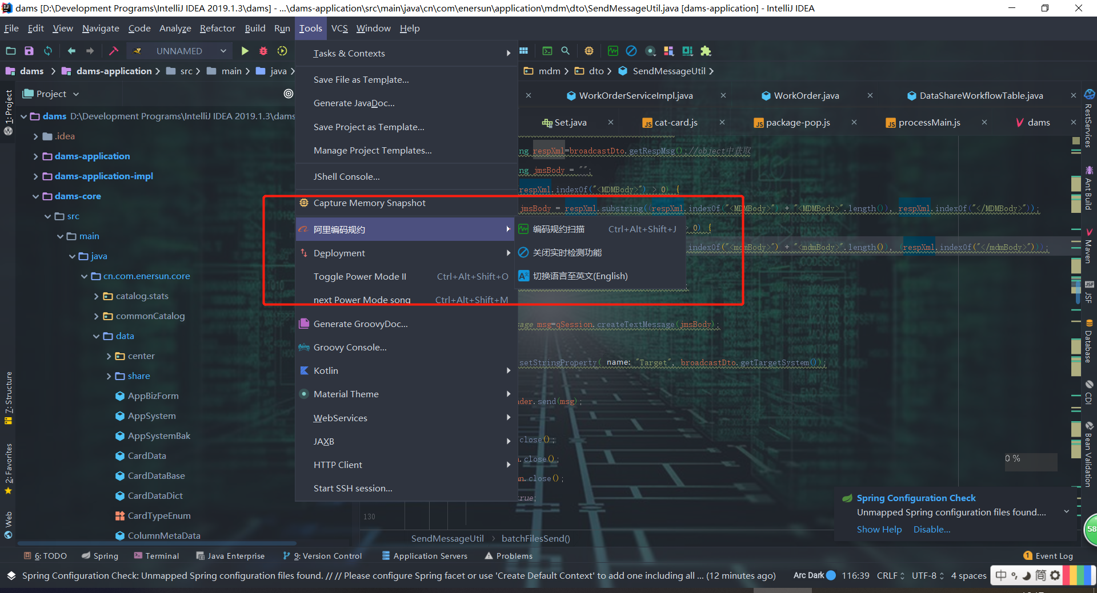Select AppBizForm class in project tree
The image size is (1097, 593).
pos(146,396)
